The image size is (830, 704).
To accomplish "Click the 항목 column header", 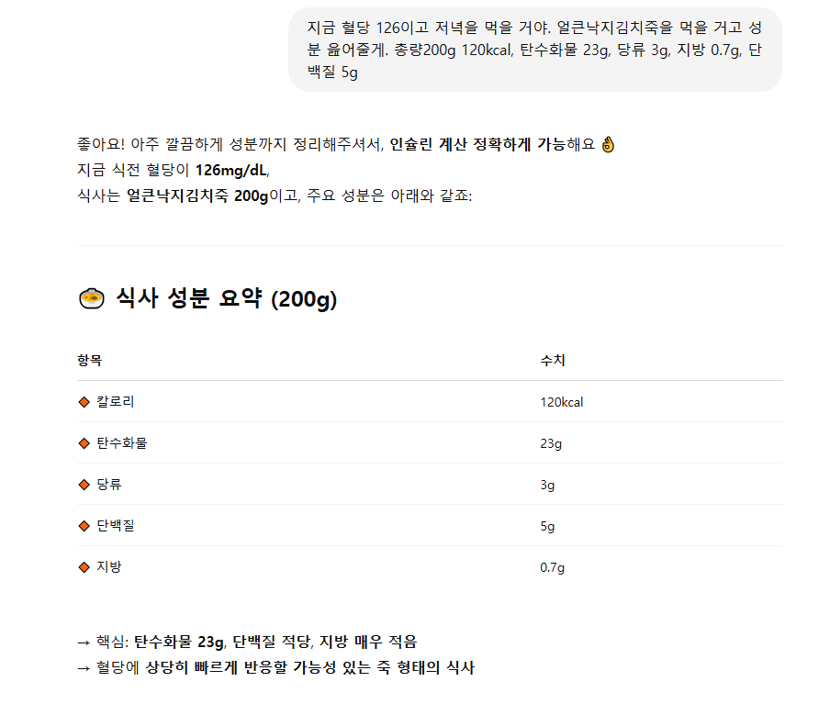I will tap(89, 361).
